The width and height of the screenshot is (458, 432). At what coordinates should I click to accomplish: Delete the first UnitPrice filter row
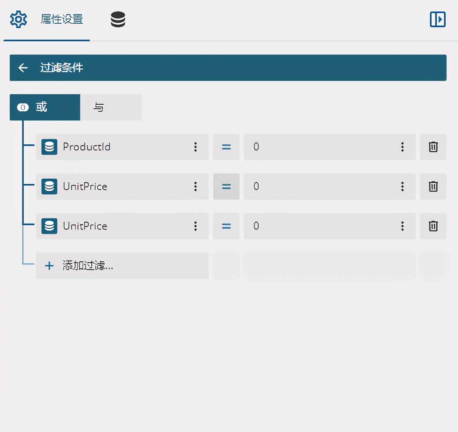433,187
